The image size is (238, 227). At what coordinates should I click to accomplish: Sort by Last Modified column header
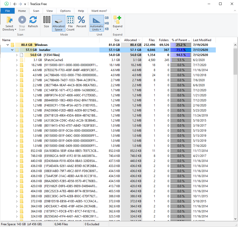pyautogui.click(x=202, y=40)
